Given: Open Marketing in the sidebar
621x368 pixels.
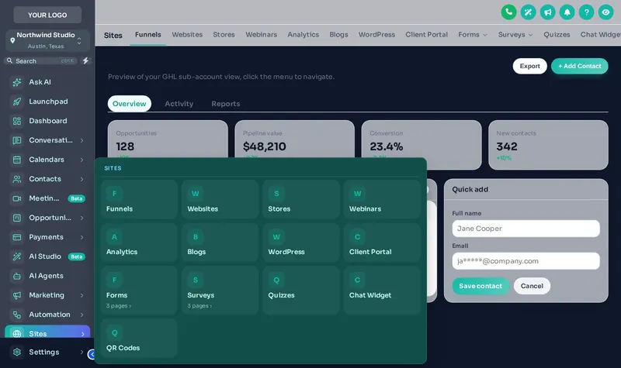Looking at the screenshot, I should point(47,295).
